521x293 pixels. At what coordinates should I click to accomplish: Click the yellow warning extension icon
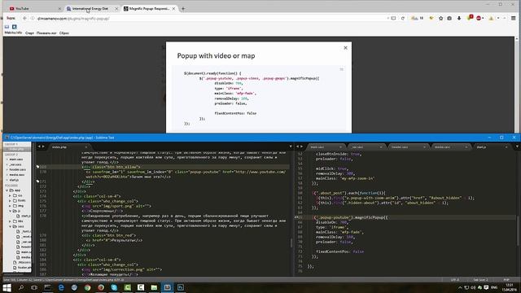(491, 18)
